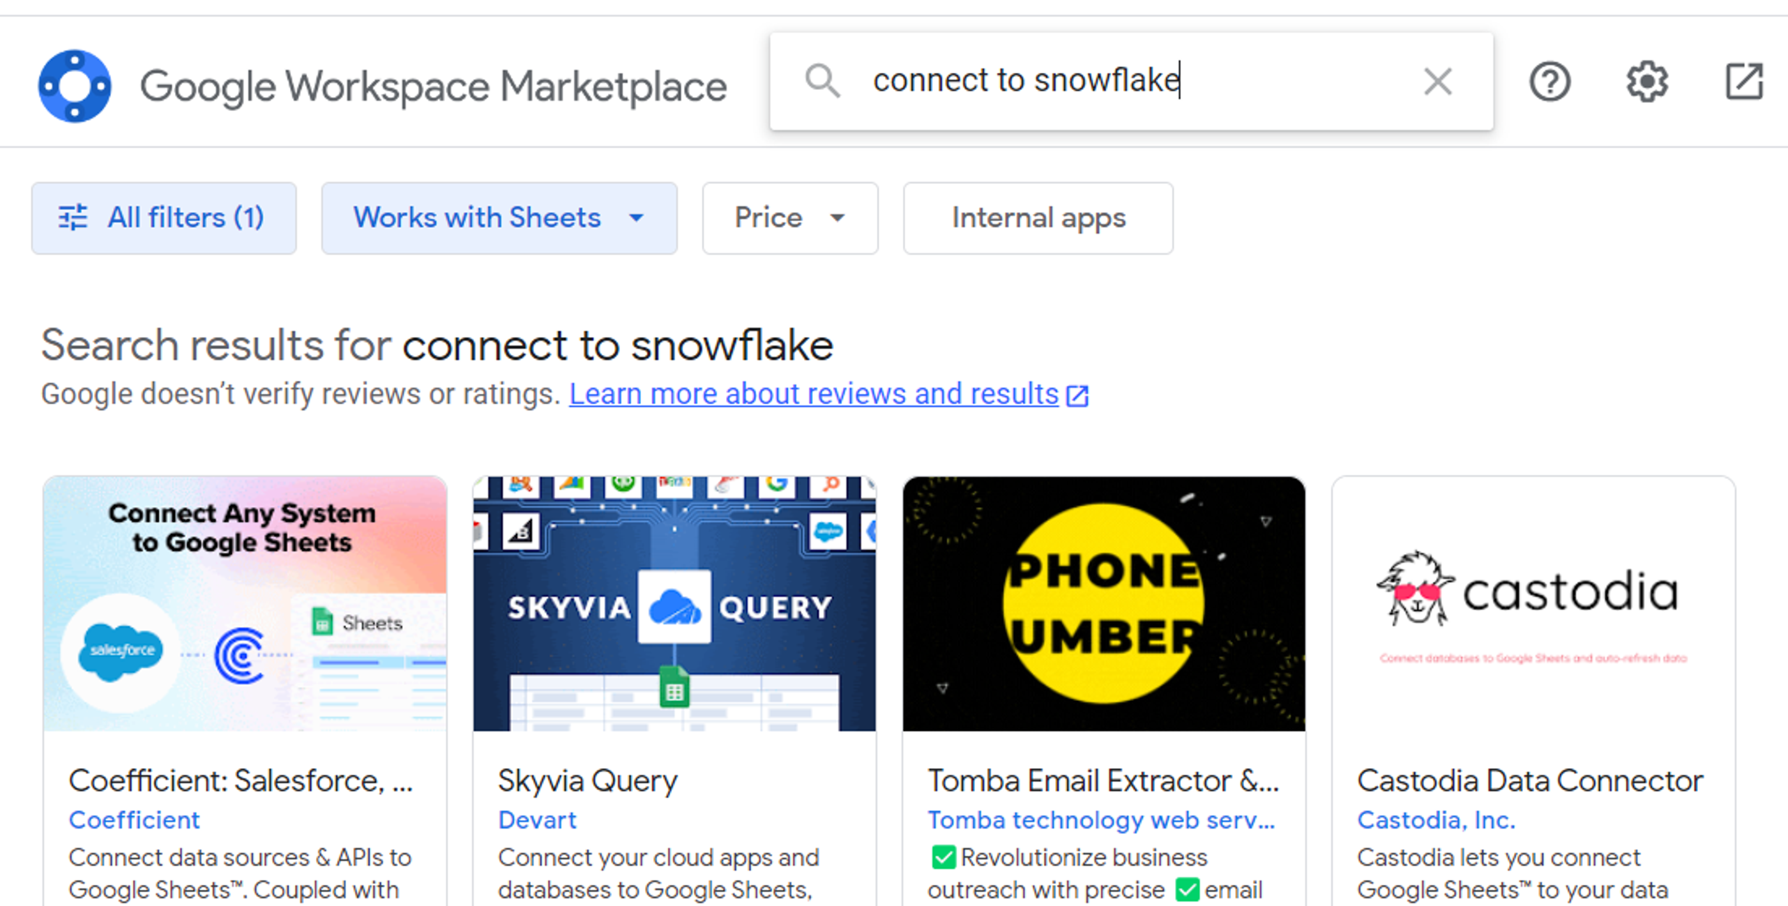Follow the Learn more about reviews link

coord(812,394)
